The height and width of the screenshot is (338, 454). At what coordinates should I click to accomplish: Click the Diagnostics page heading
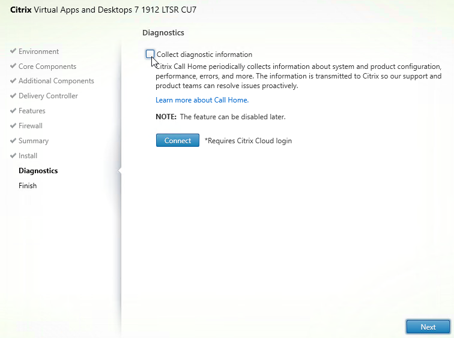point(163,32)
